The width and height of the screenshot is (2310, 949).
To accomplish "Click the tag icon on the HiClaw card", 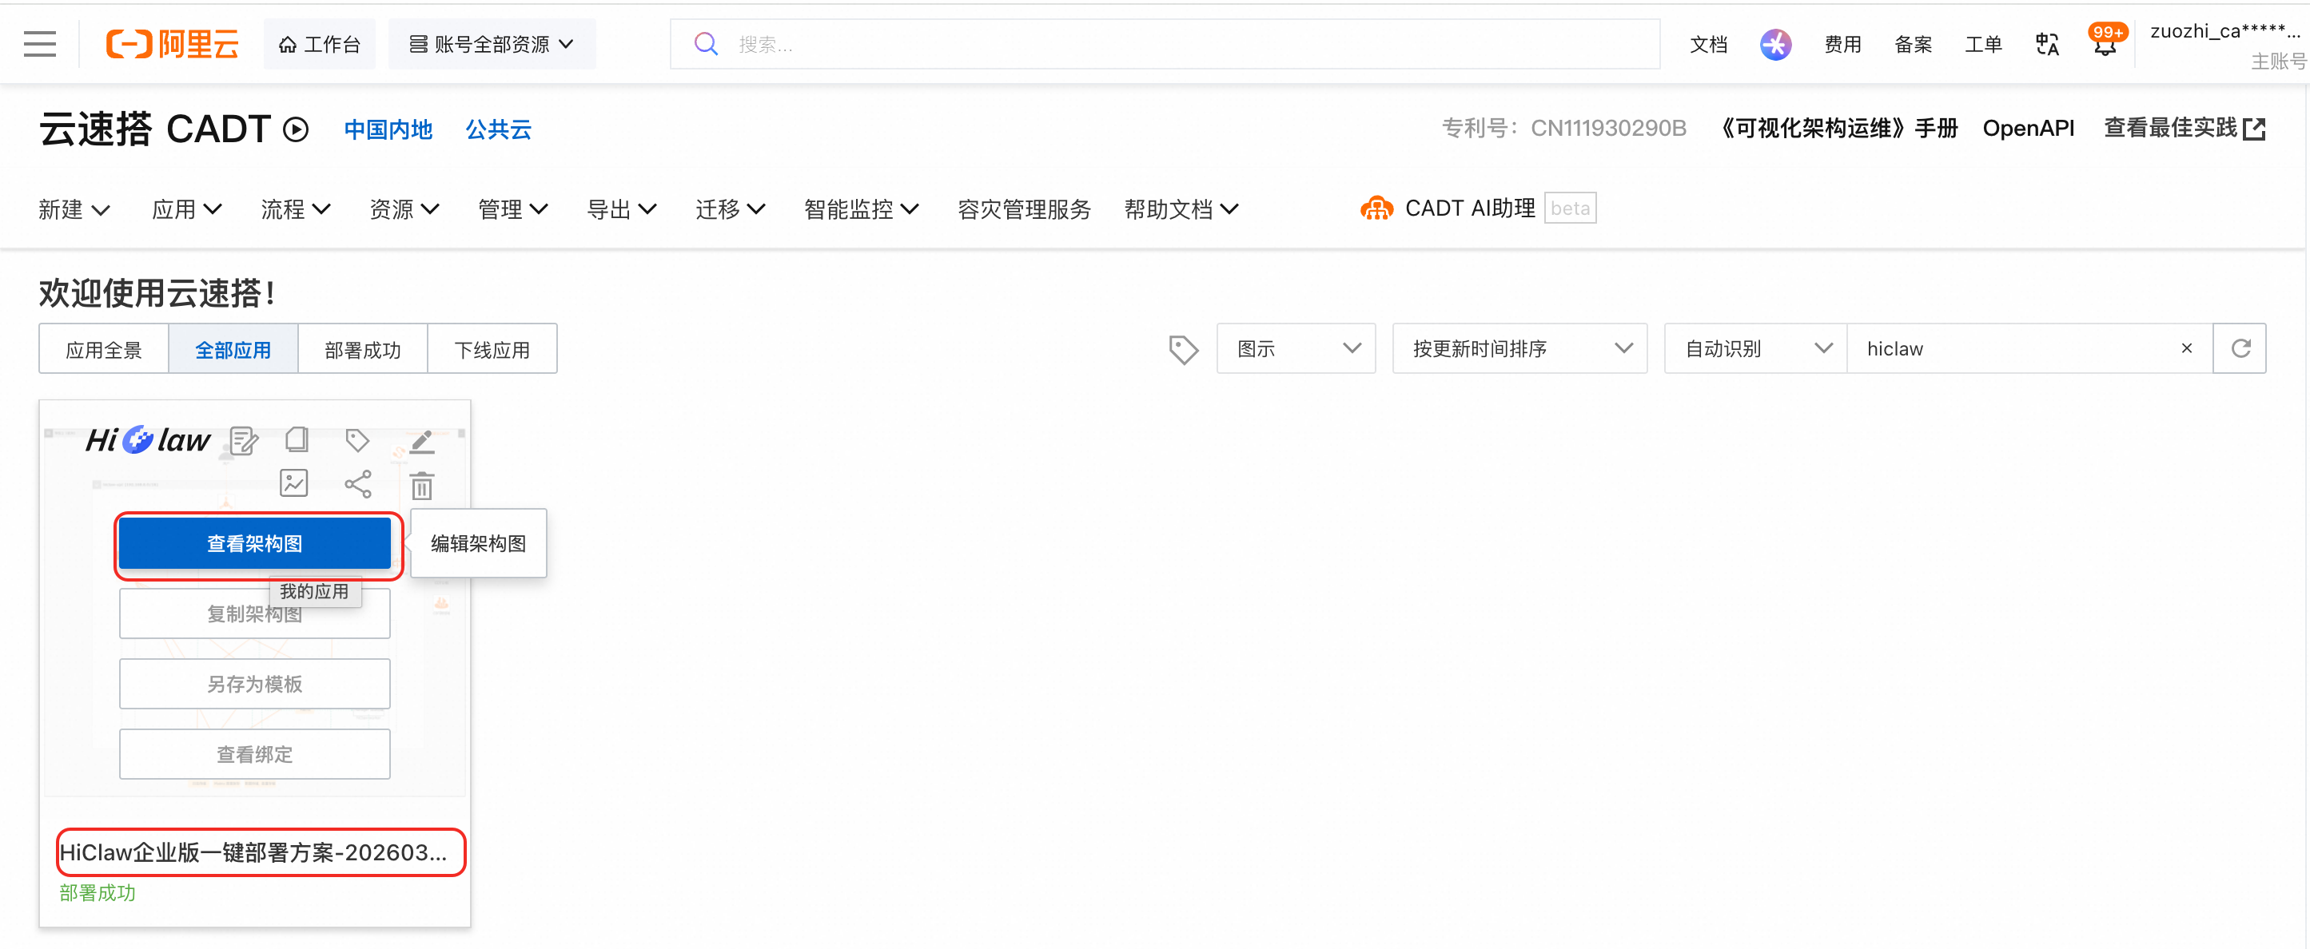I will pos(358,440).
